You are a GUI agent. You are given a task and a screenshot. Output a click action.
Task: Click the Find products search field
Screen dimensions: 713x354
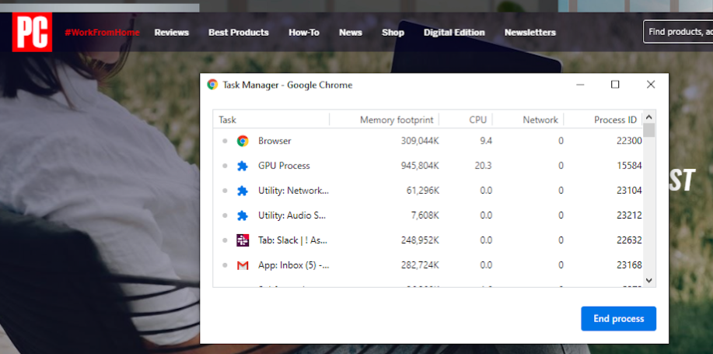[x=678, y=32]
